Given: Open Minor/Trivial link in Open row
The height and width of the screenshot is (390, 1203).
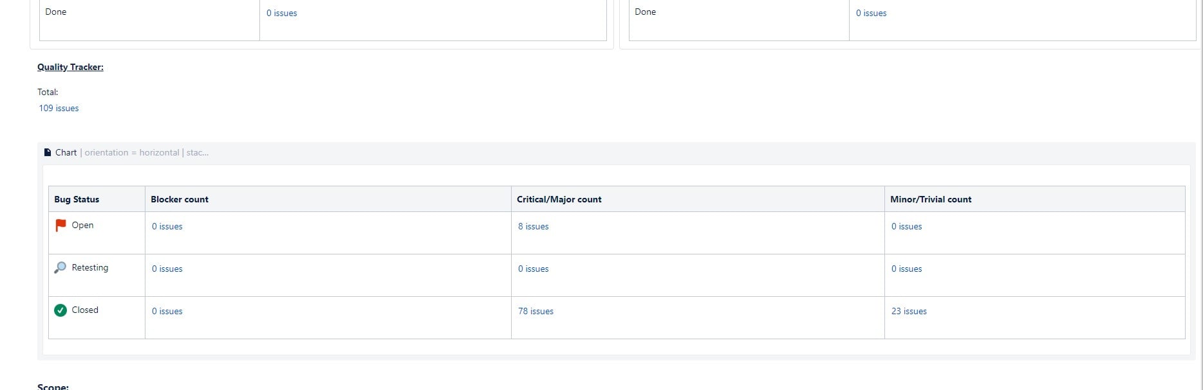Looking at the screenshot, I should coord(907,226).
